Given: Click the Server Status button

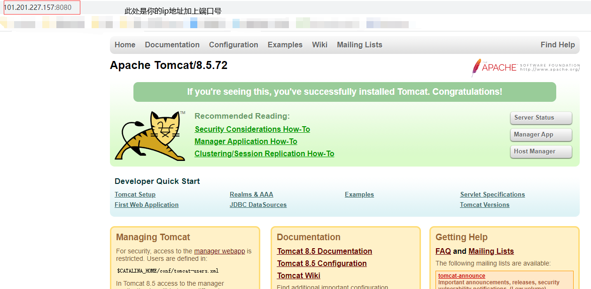Looking at the screenshot, I should click(x=541, y=118).
